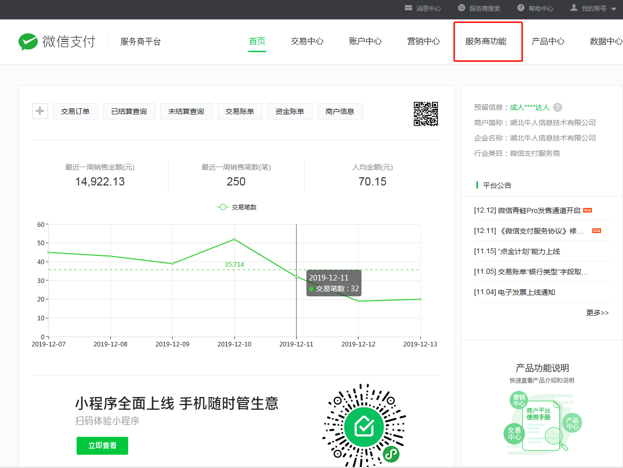Click the 交易账单 shortcut button

(240, 111)
